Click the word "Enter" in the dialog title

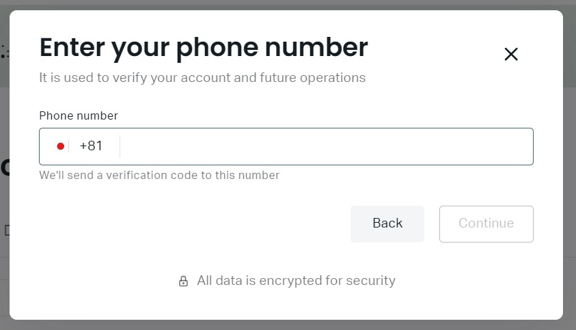point(71,47)
